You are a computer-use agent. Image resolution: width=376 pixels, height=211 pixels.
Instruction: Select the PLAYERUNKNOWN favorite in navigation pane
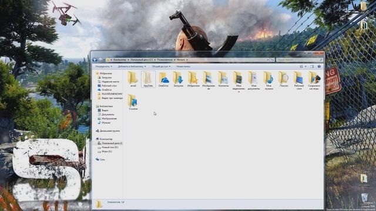tap(110, 94)
